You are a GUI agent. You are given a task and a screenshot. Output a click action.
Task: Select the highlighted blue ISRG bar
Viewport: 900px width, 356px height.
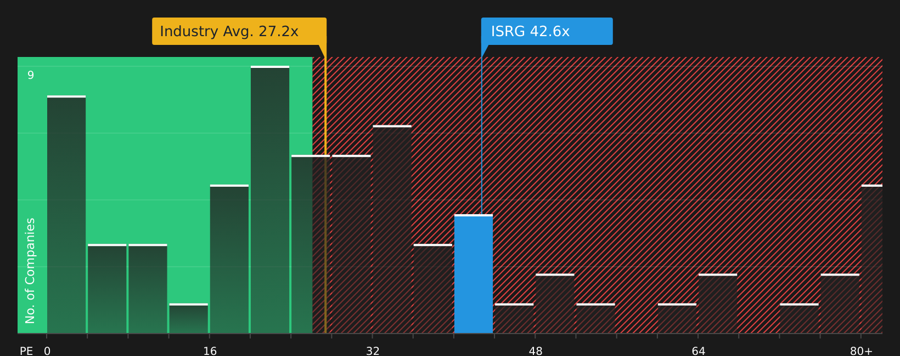474,274
